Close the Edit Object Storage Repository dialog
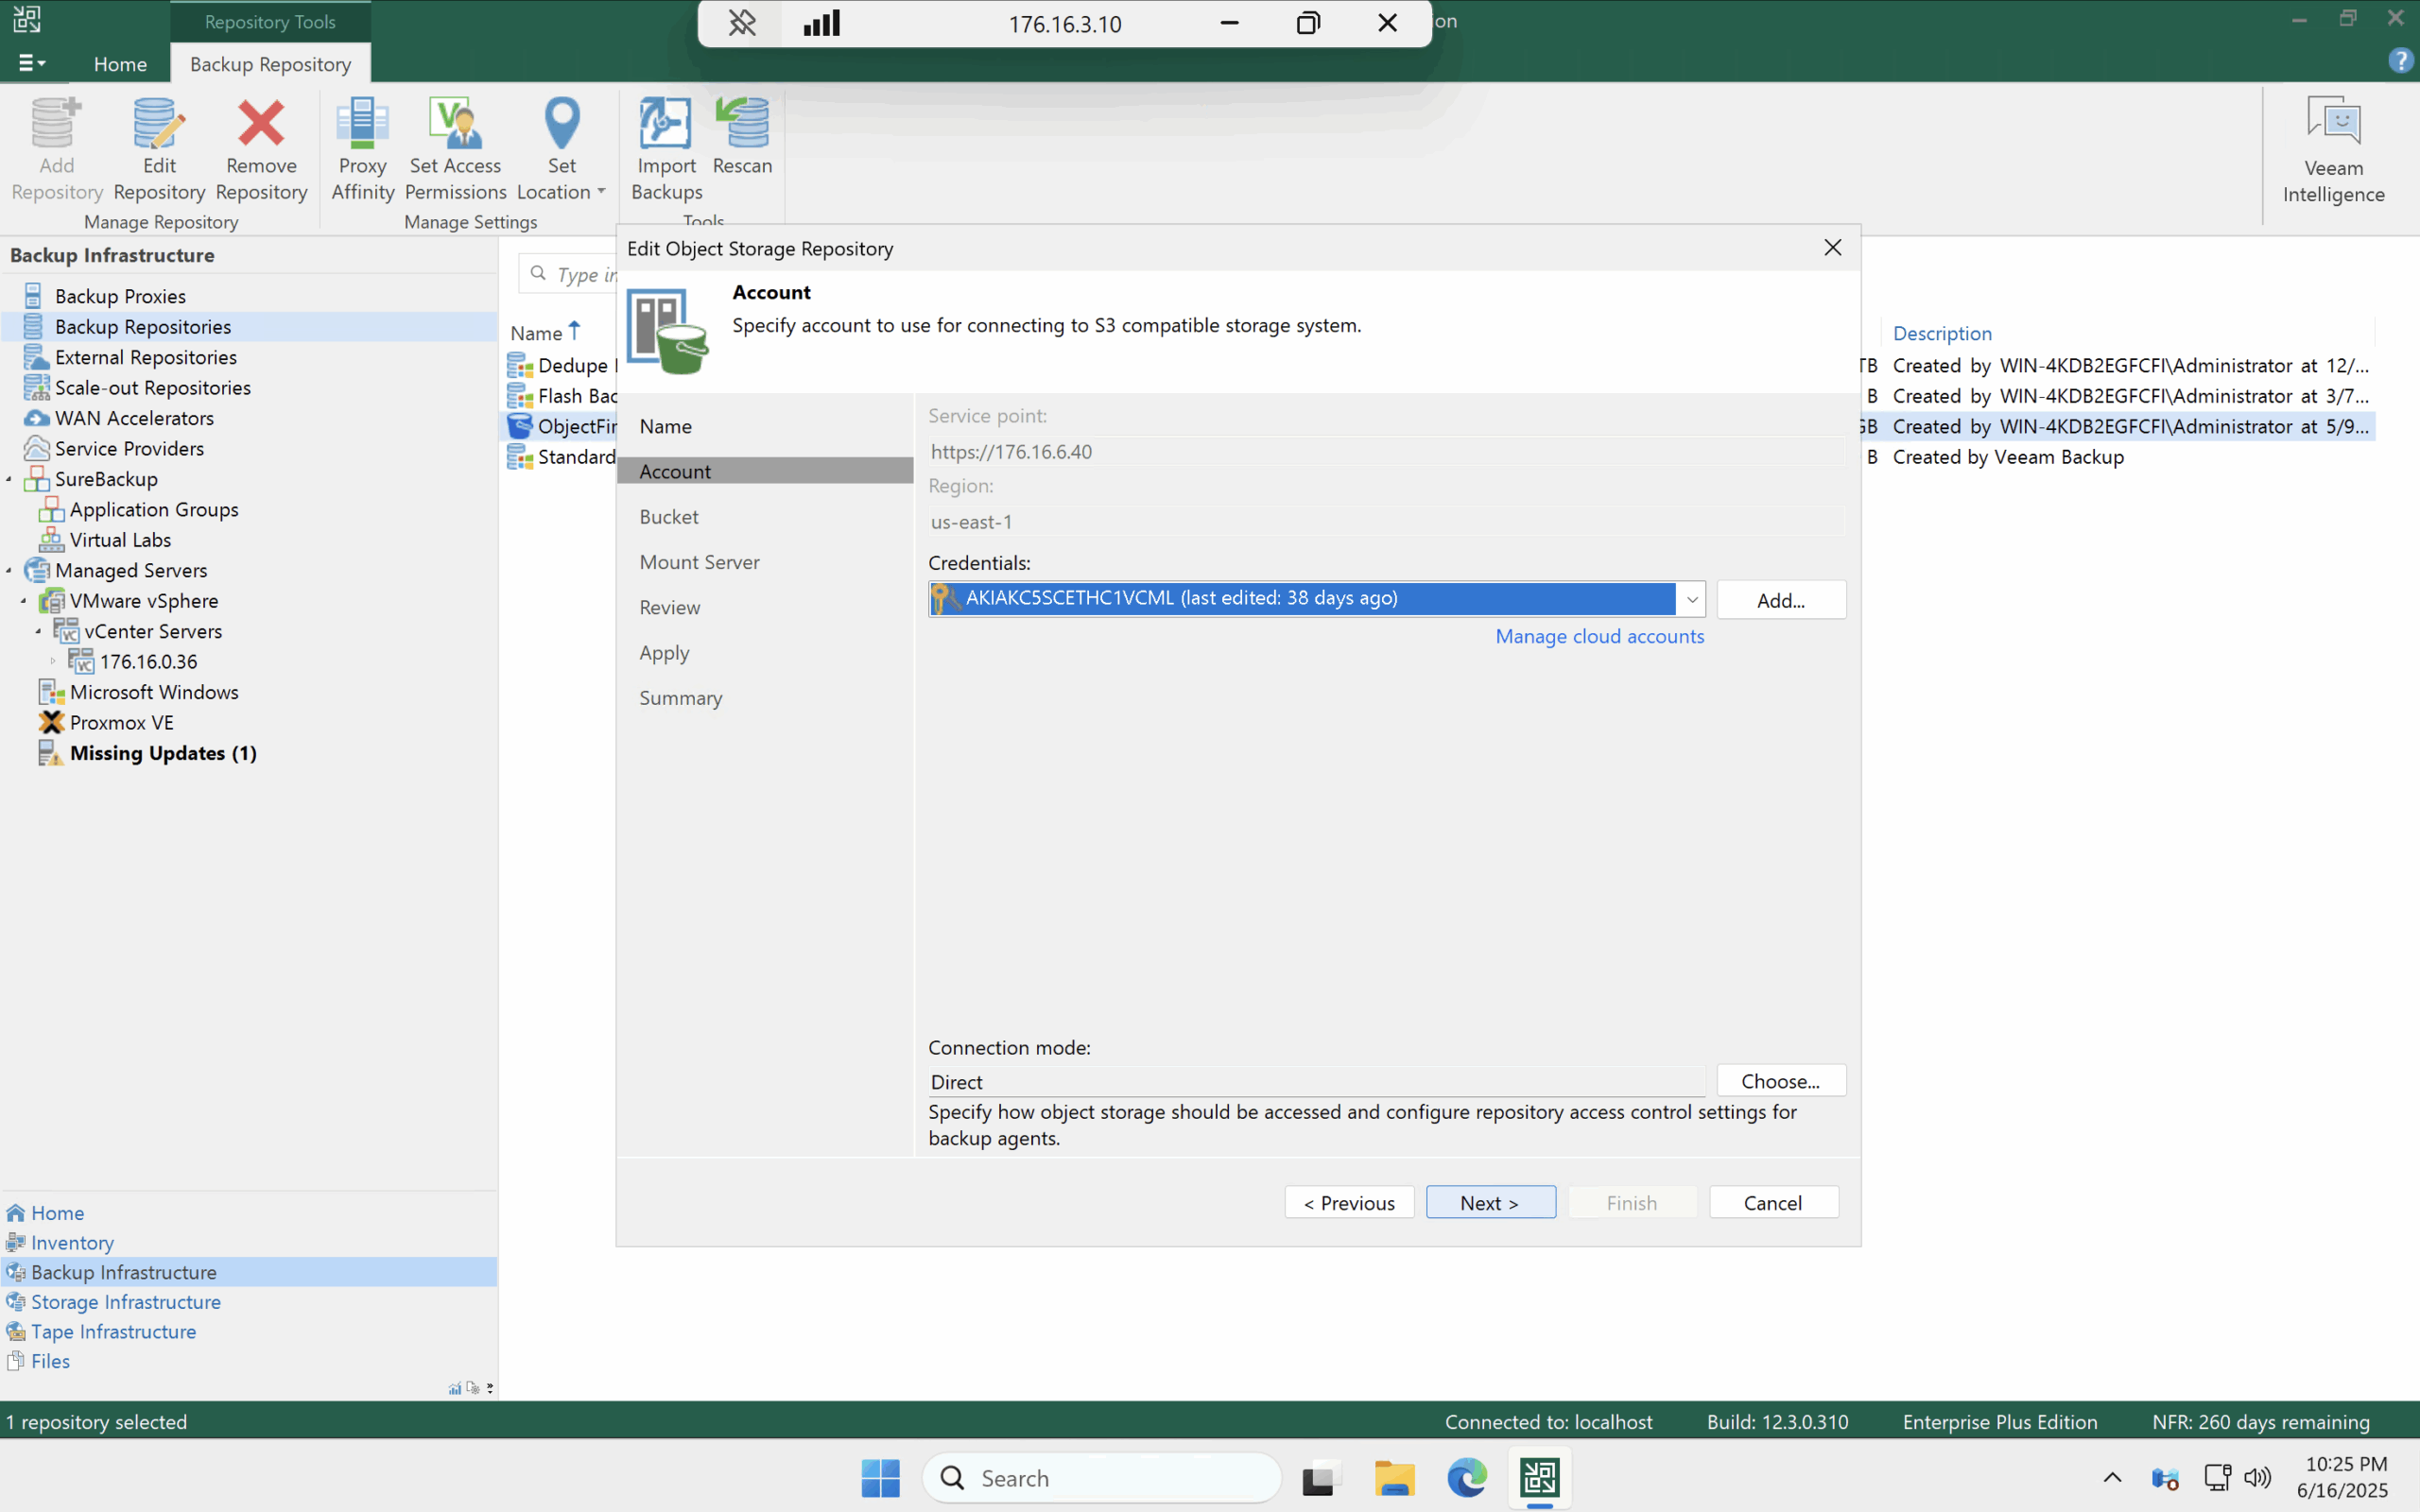This screenshot has height=1512, width=2420. (x=1832, y=248)
